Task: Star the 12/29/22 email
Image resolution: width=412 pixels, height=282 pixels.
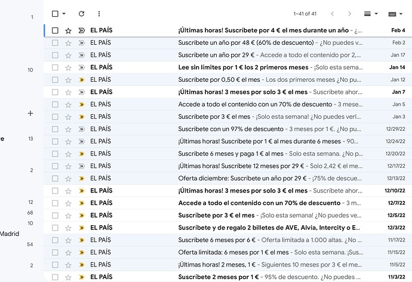Action: pyautogui.click(x=68, y=129)
